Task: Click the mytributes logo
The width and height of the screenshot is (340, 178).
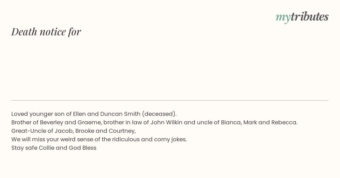Action: click(x=302, y=17)
